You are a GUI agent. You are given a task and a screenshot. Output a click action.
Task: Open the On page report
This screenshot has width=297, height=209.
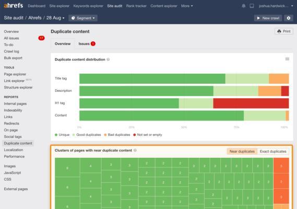[11, 130]
